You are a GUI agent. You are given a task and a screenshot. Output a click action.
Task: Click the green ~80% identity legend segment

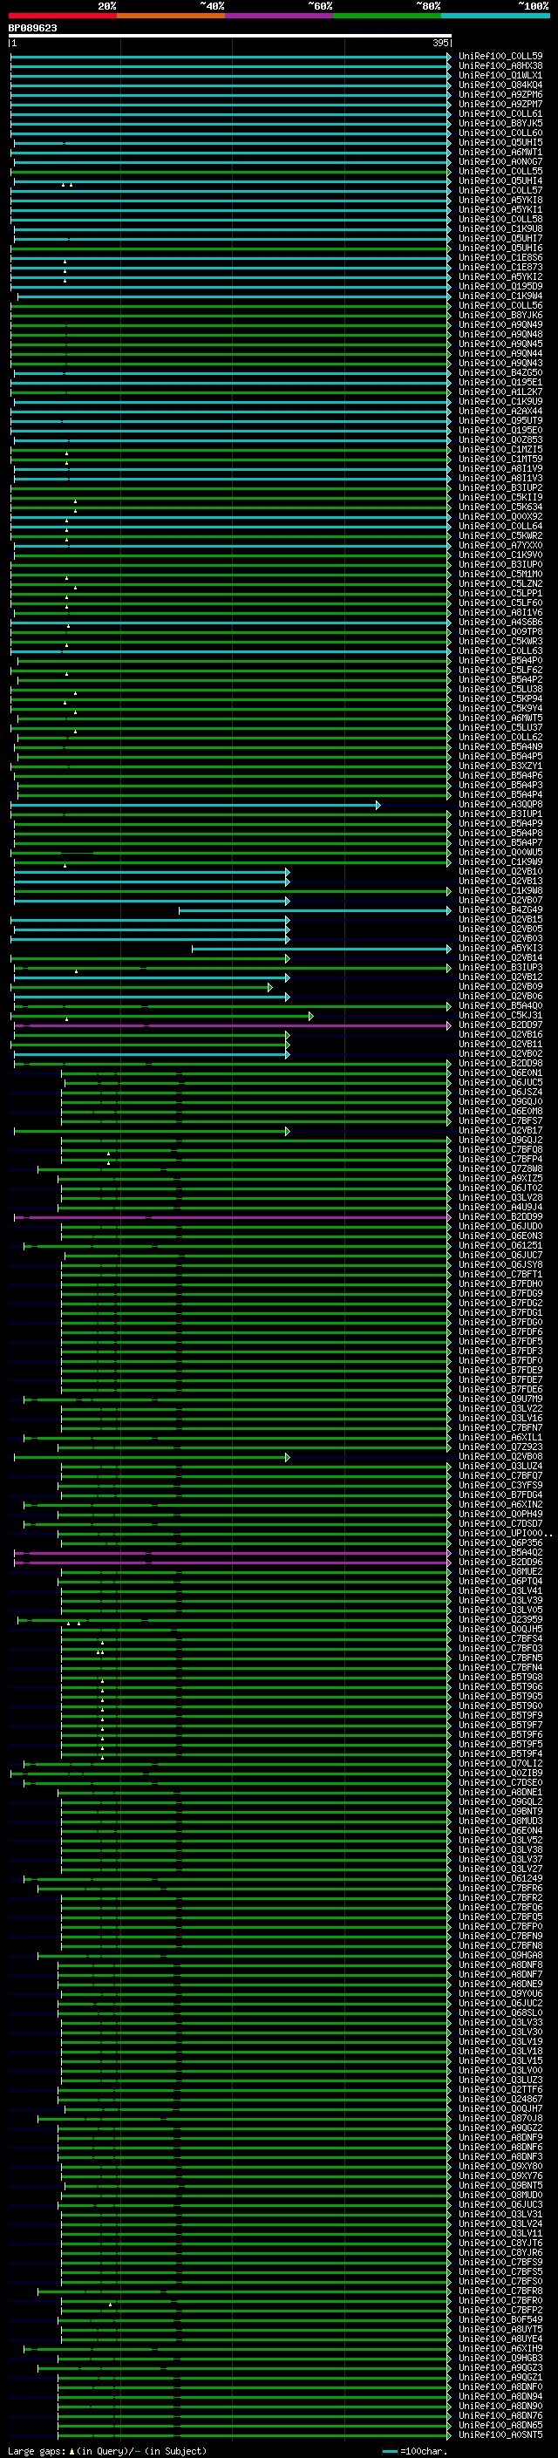[x=387, y=16]
